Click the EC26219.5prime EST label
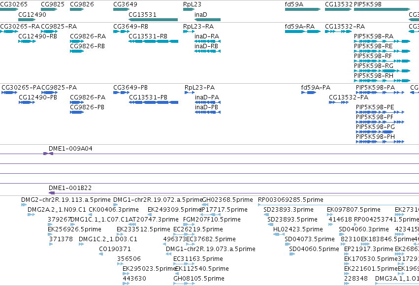 (198, 229)
